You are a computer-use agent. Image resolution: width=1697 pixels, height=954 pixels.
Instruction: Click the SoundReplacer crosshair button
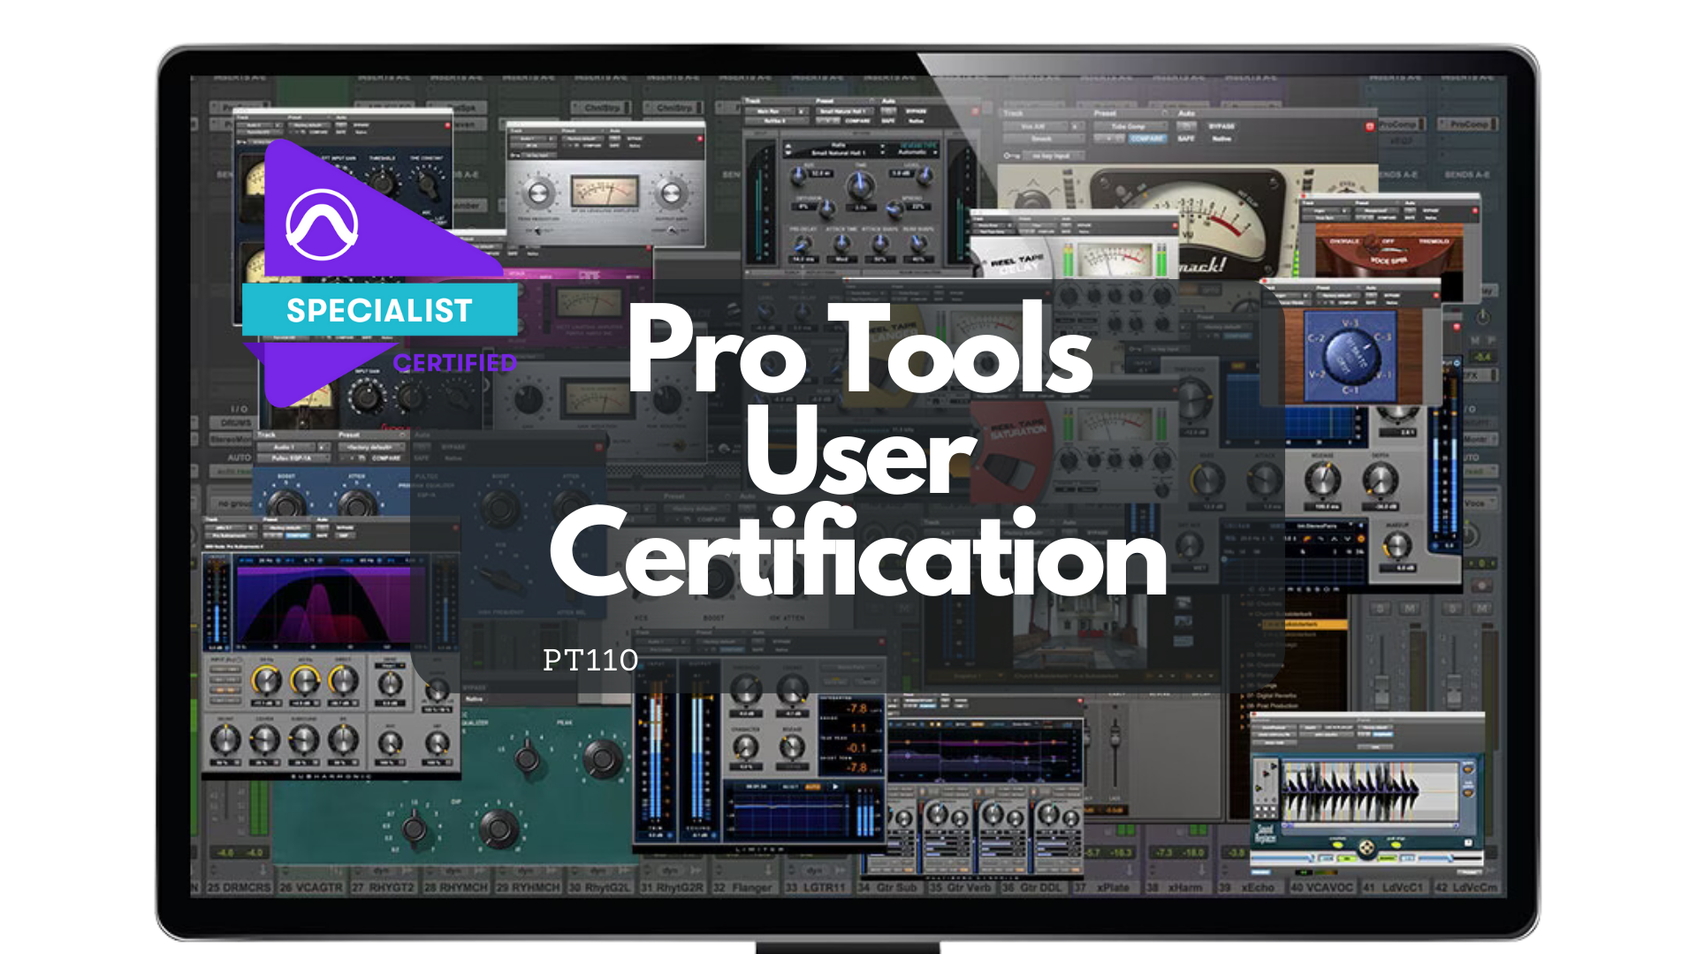tap(1366, 849)
